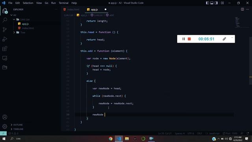The width and height of the screenshot is (252, 142).
Task: Open the Go menu
Action: click(46, 3)
